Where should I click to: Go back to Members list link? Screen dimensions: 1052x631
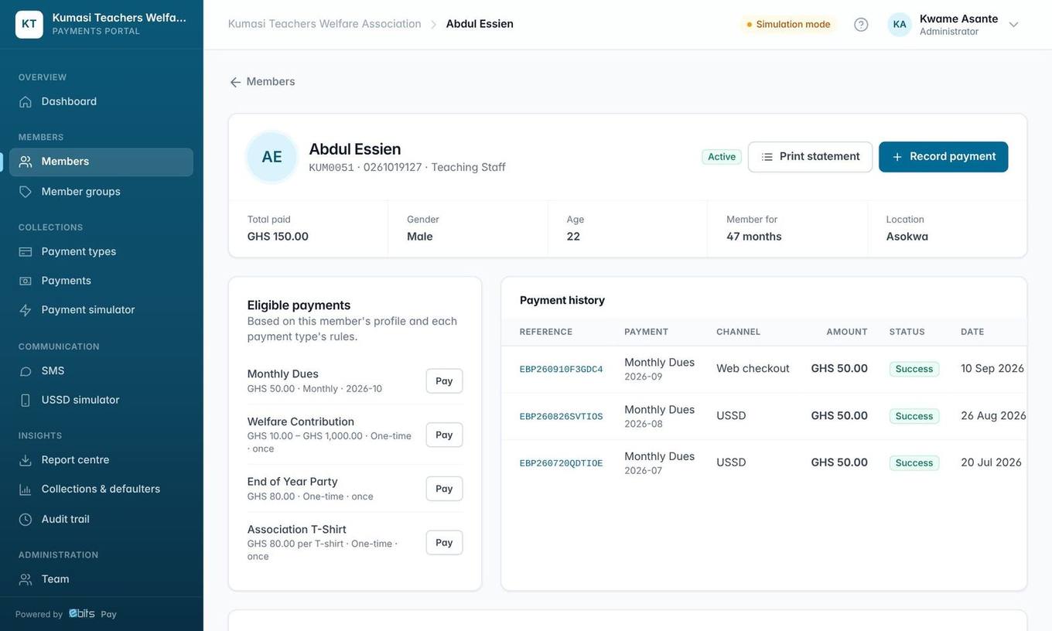[262, 81]
